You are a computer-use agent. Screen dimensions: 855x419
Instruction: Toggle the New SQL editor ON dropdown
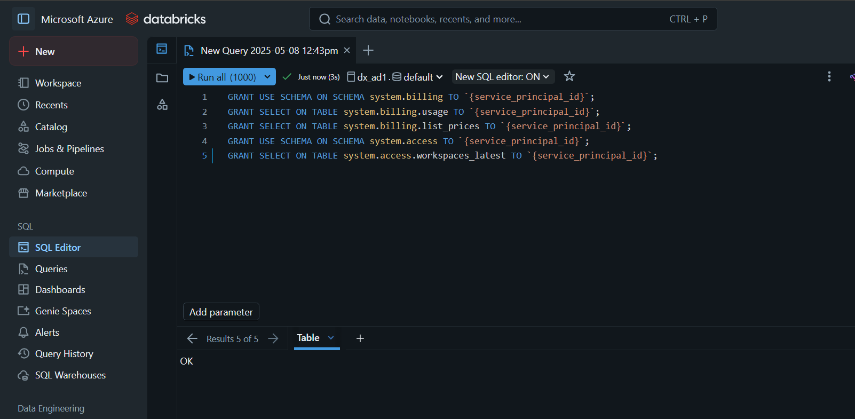click(x=503, y=77)
